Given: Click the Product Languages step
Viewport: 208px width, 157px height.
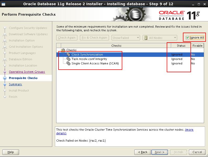Looking at the screenshot, I should (22, 53).
